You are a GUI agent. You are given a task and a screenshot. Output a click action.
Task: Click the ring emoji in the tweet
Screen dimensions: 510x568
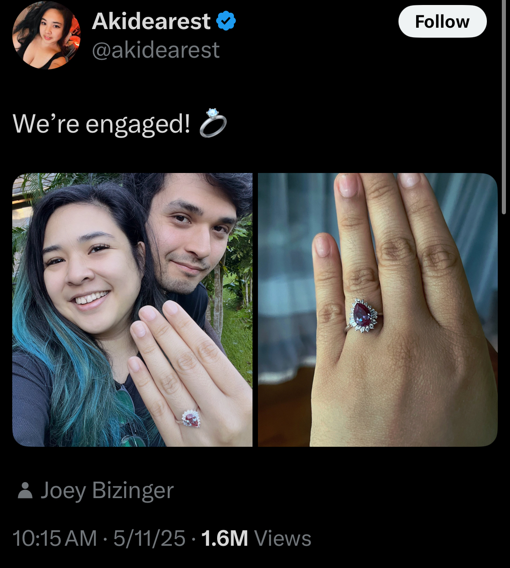pyautogui.click(x=213, y=123)
